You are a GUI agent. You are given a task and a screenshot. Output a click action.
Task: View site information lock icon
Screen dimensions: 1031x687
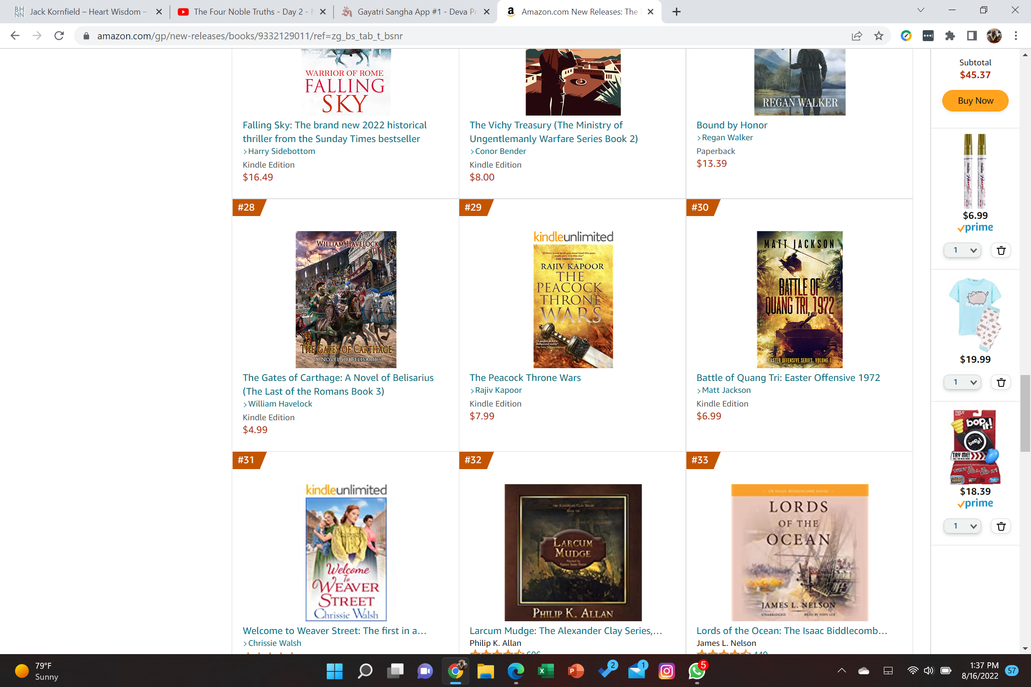point(86,36)
